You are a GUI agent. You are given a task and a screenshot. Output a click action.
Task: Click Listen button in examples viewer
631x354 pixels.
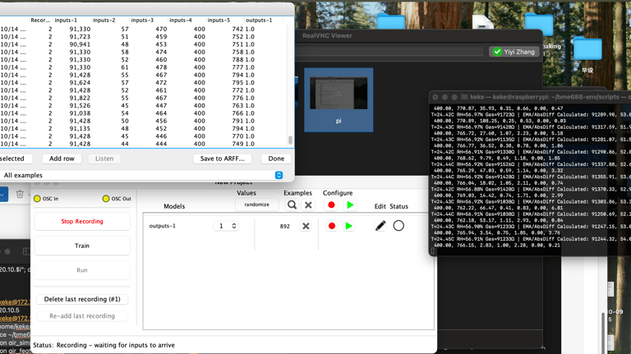(104, 159)
